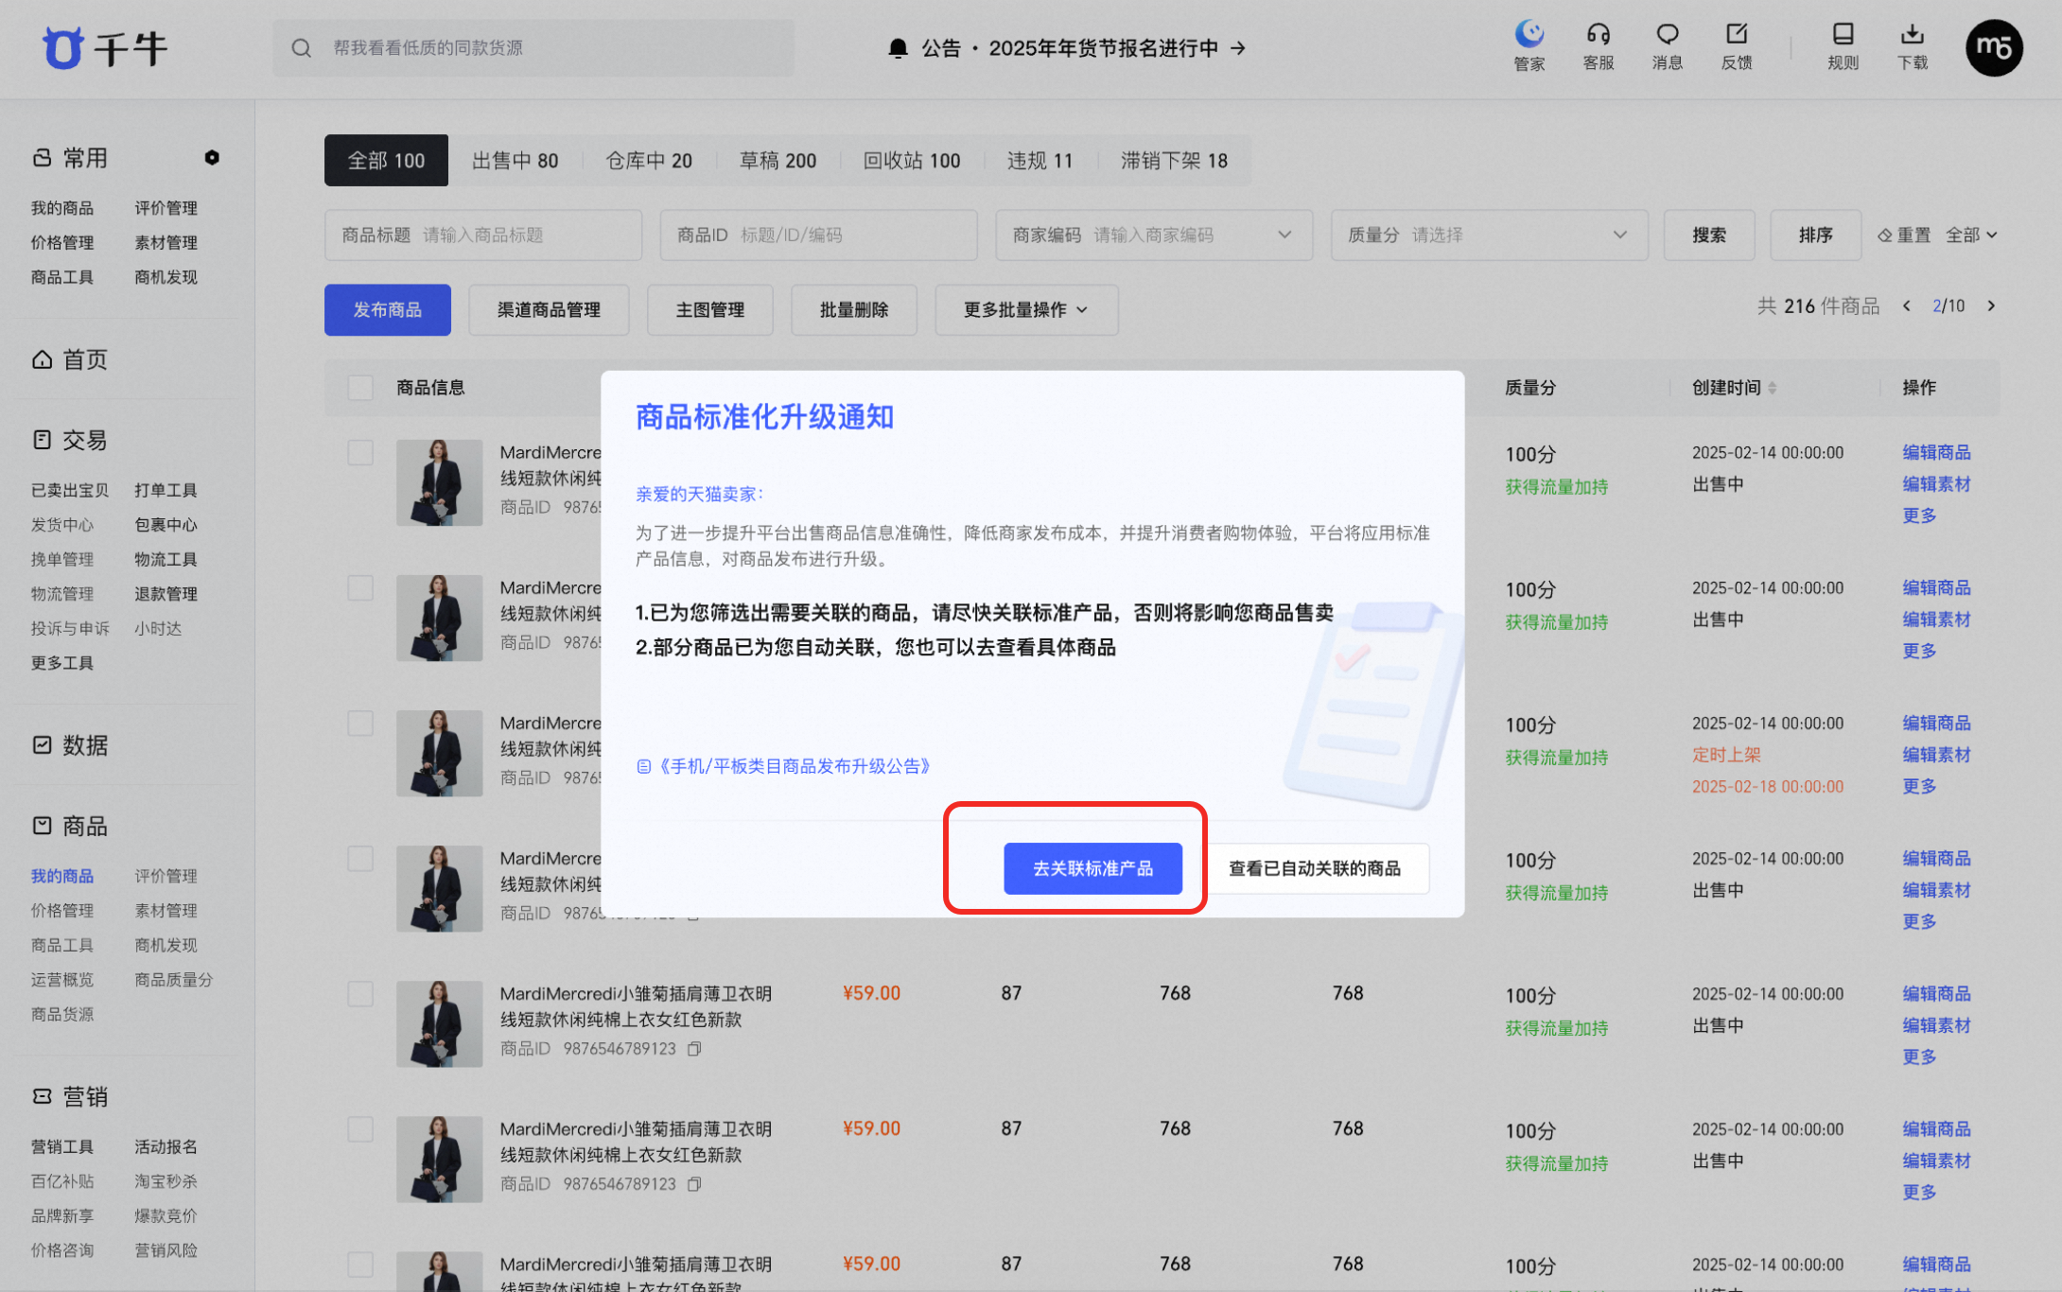
Task: Click the user avatar icon
Action: click(x=1994, y=47)
